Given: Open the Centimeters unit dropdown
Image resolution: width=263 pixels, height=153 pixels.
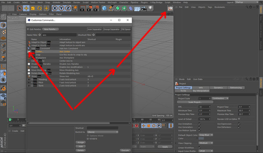Looking at the screenshot, I should pos(220,98).
